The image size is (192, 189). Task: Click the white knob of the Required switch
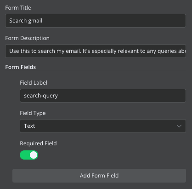coord(34,155)
